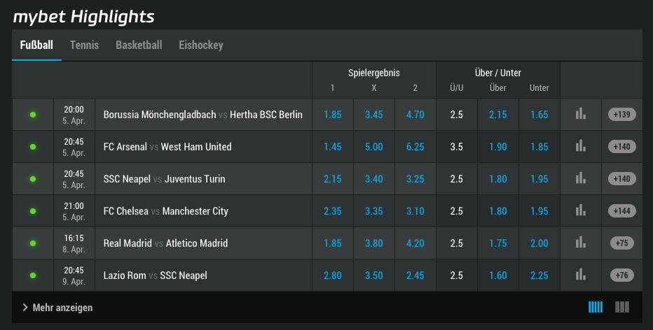
Task: Open statistics icon for Real Madrid match
Action: tap(581, 243)
